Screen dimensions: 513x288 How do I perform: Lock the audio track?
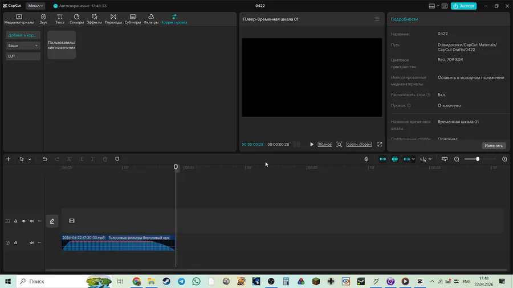coord(16,242)
